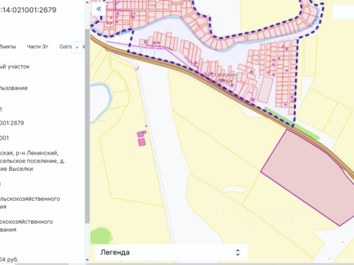The image size is (354, 265).
Task: Collapse the side panel with double-chevron button
Action: [x=98, y=9]
